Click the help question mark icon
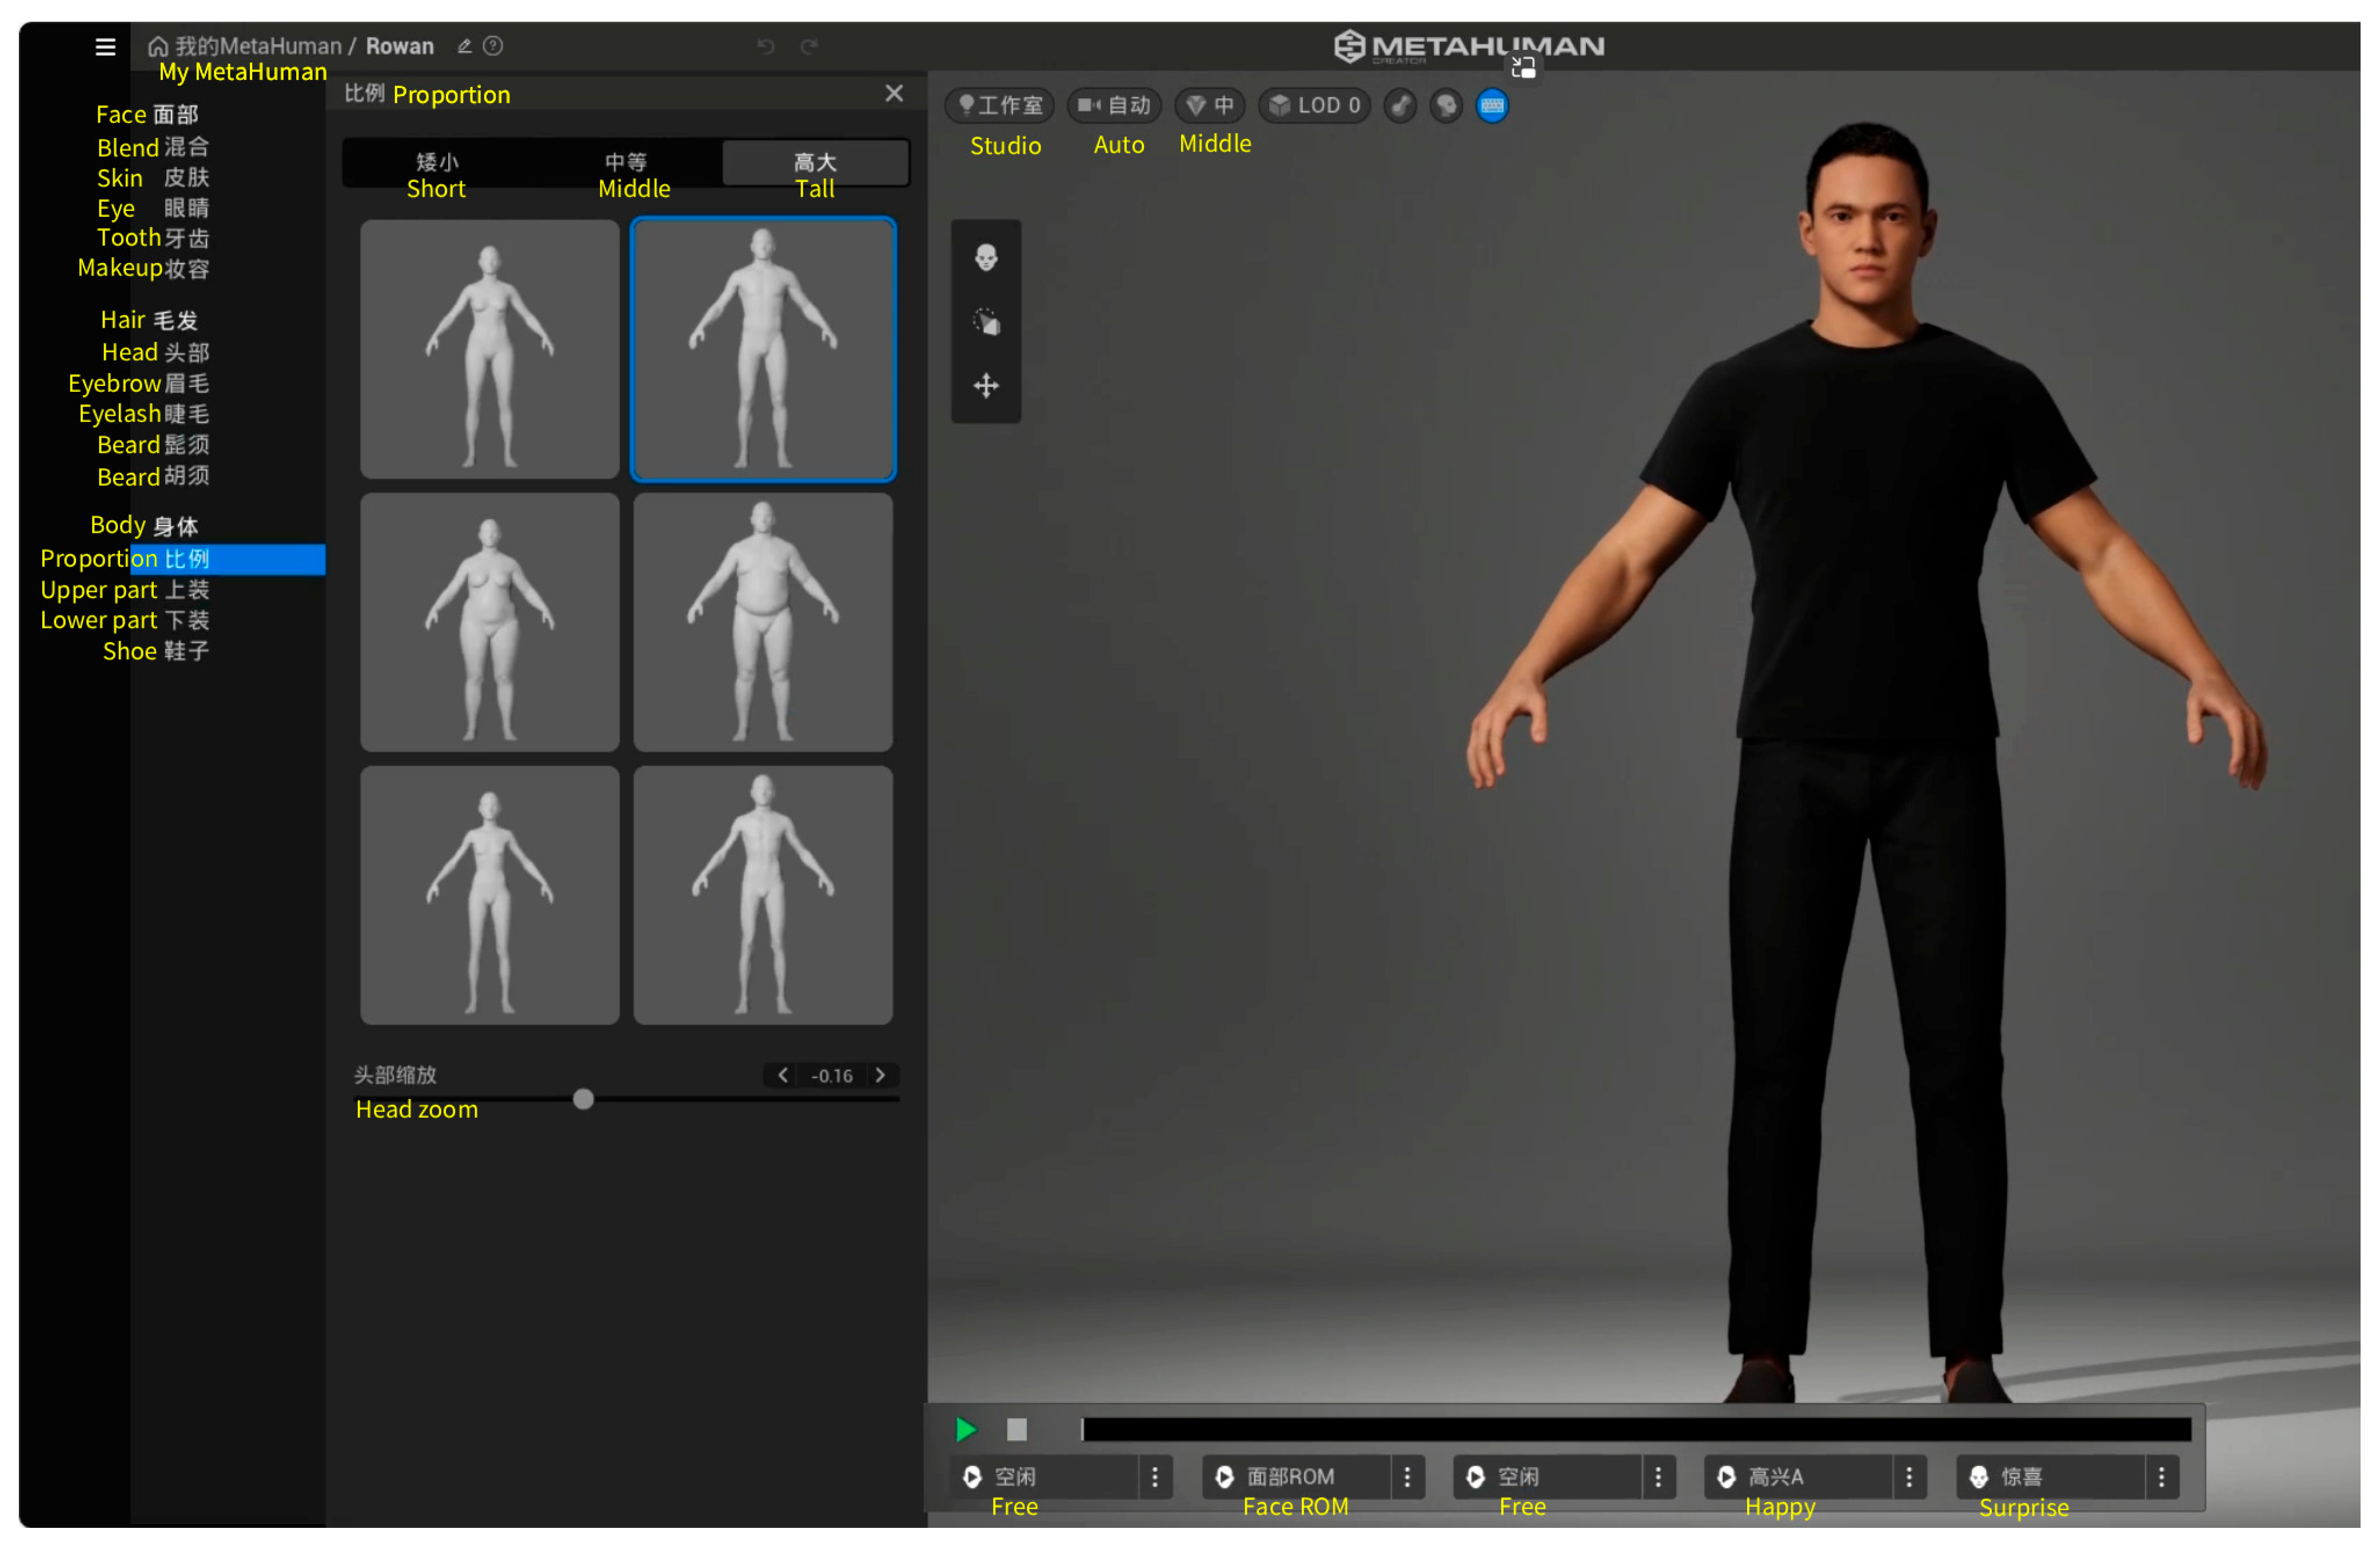The height and width of the screenshot is (1545, 2380). click(x=493, y=46)
